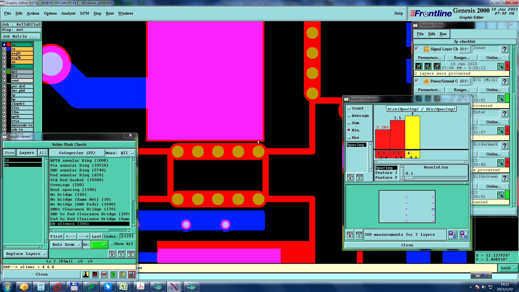Image resolution: width=519 pixels, height=292 pixels.
Task: Click the histogram chart icon in Results viewer
Action: point(131,274)
